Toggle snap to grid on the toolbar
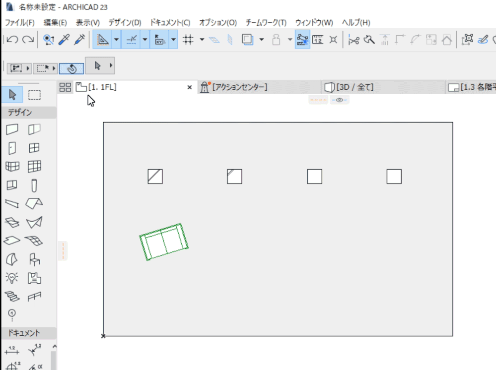 189,39
